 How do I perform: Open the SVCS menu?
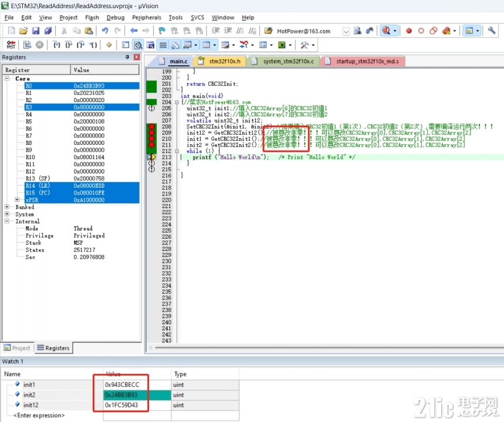(197, 18)
